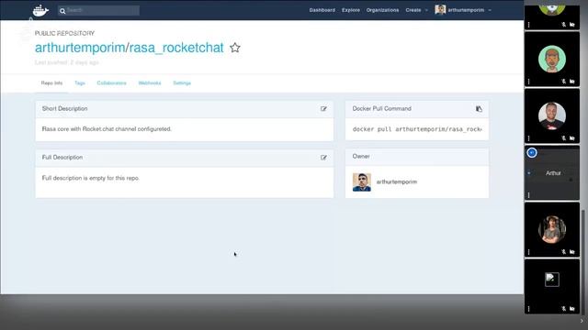Click the arthurtemporim username in the navbar
Viewport: 588px width, 330px height.
[x=466, y=10]
